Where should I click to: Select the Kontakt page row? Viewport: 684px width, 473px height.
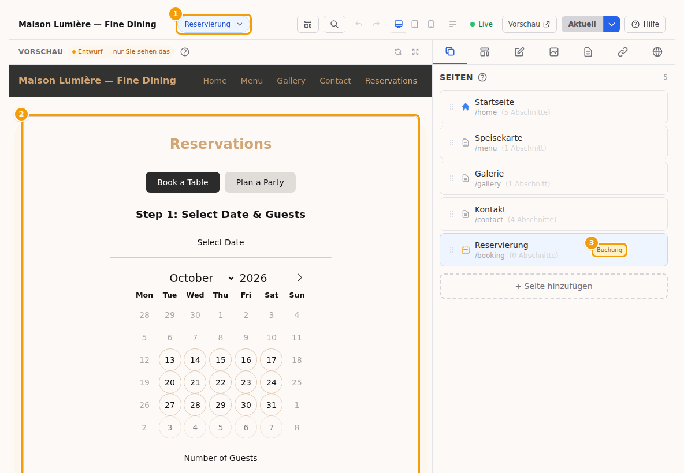click(553, 214)
